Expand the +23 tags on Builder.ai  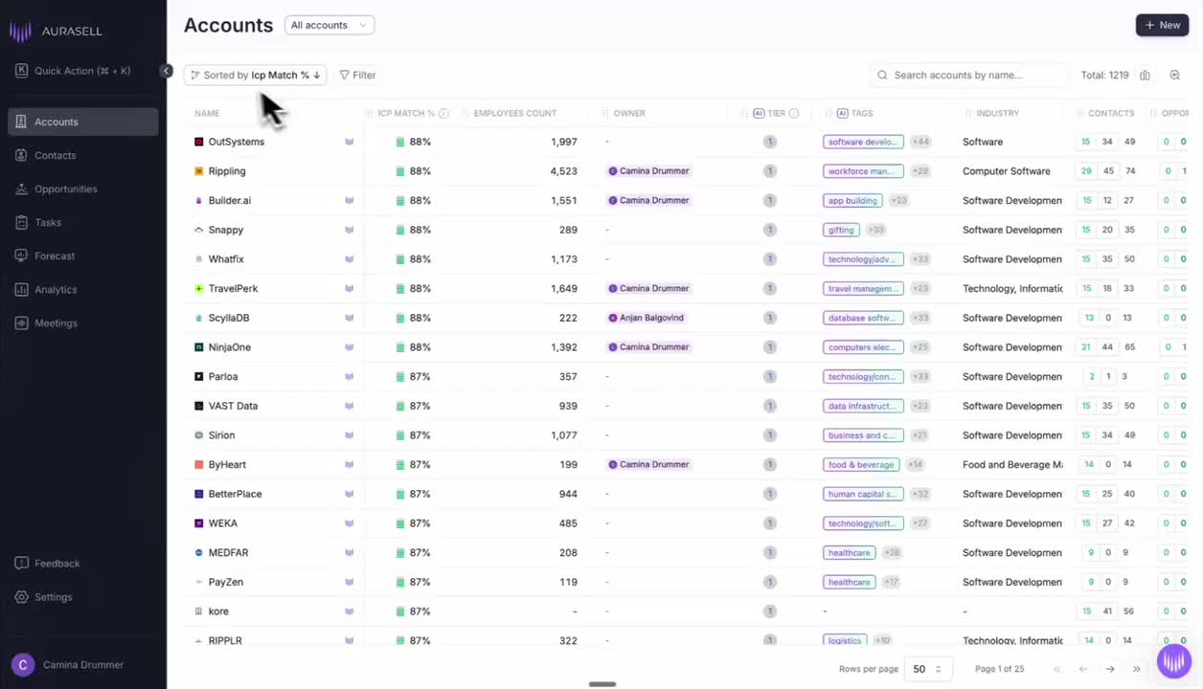(x=897, y=201)
